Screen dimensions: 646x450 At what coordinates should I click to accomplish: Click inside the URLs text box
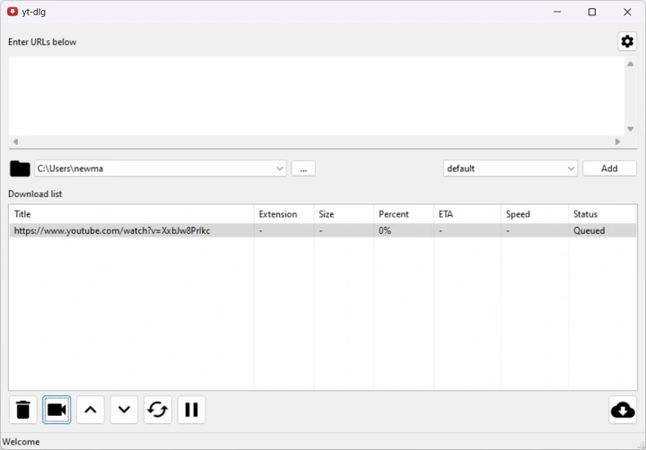[314, 94]
